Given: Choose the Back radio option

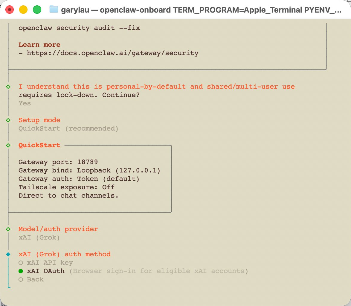Looking at the screenshot, I should (31, 279).
